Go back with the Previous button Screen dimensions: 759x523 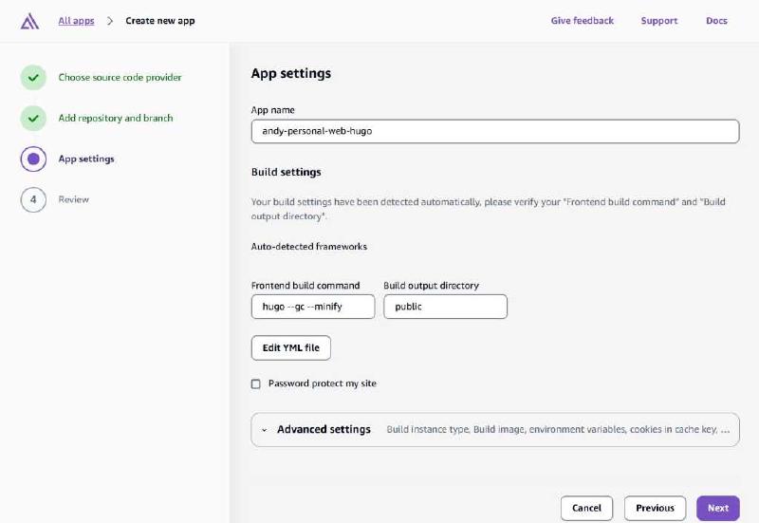point(655,508)
